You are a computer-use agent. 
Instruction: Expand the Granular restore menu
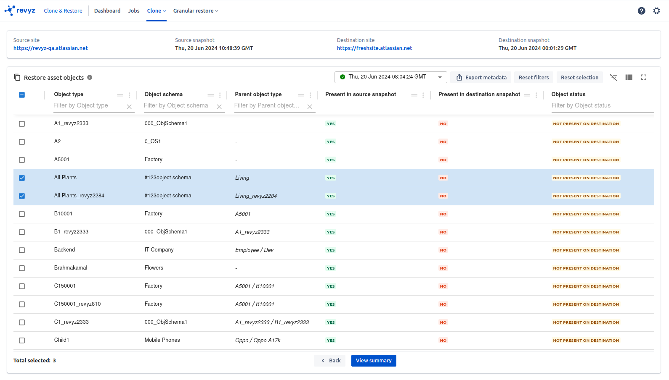point(196,11)
